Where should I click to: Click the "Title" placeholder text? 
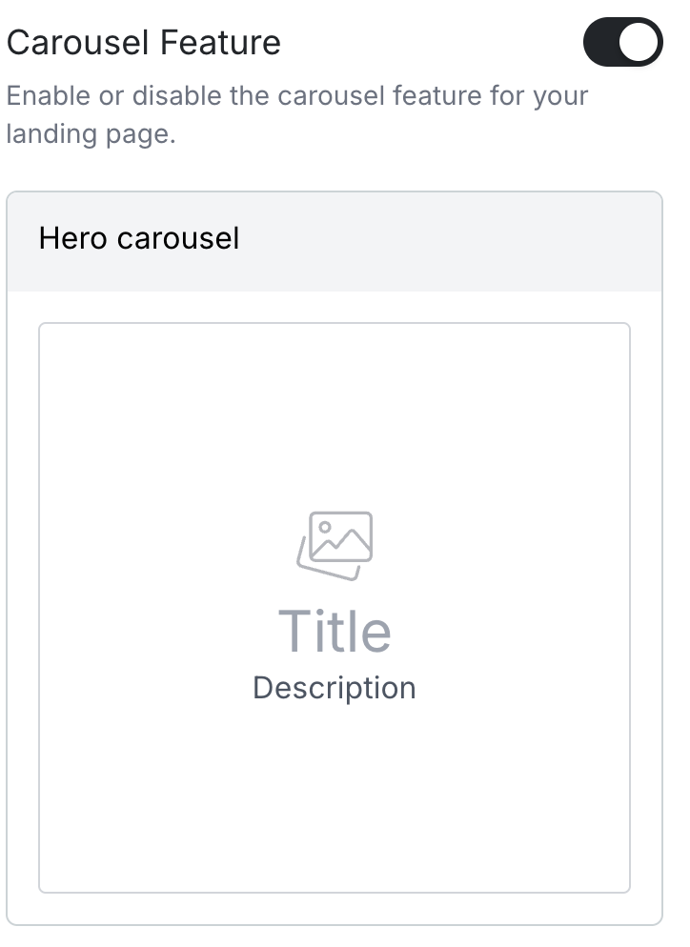click(x=335, y=631)
